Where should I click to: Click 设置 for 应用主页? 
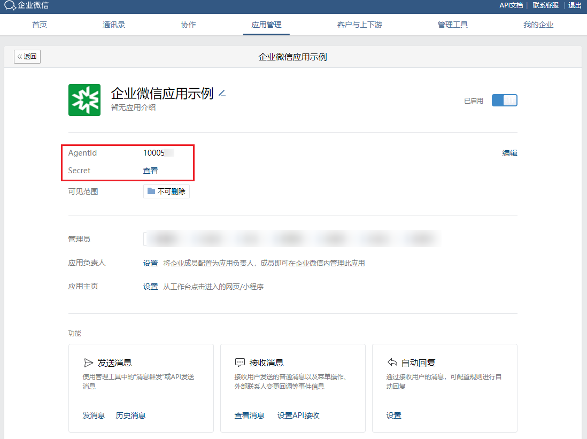coord(151,287)
